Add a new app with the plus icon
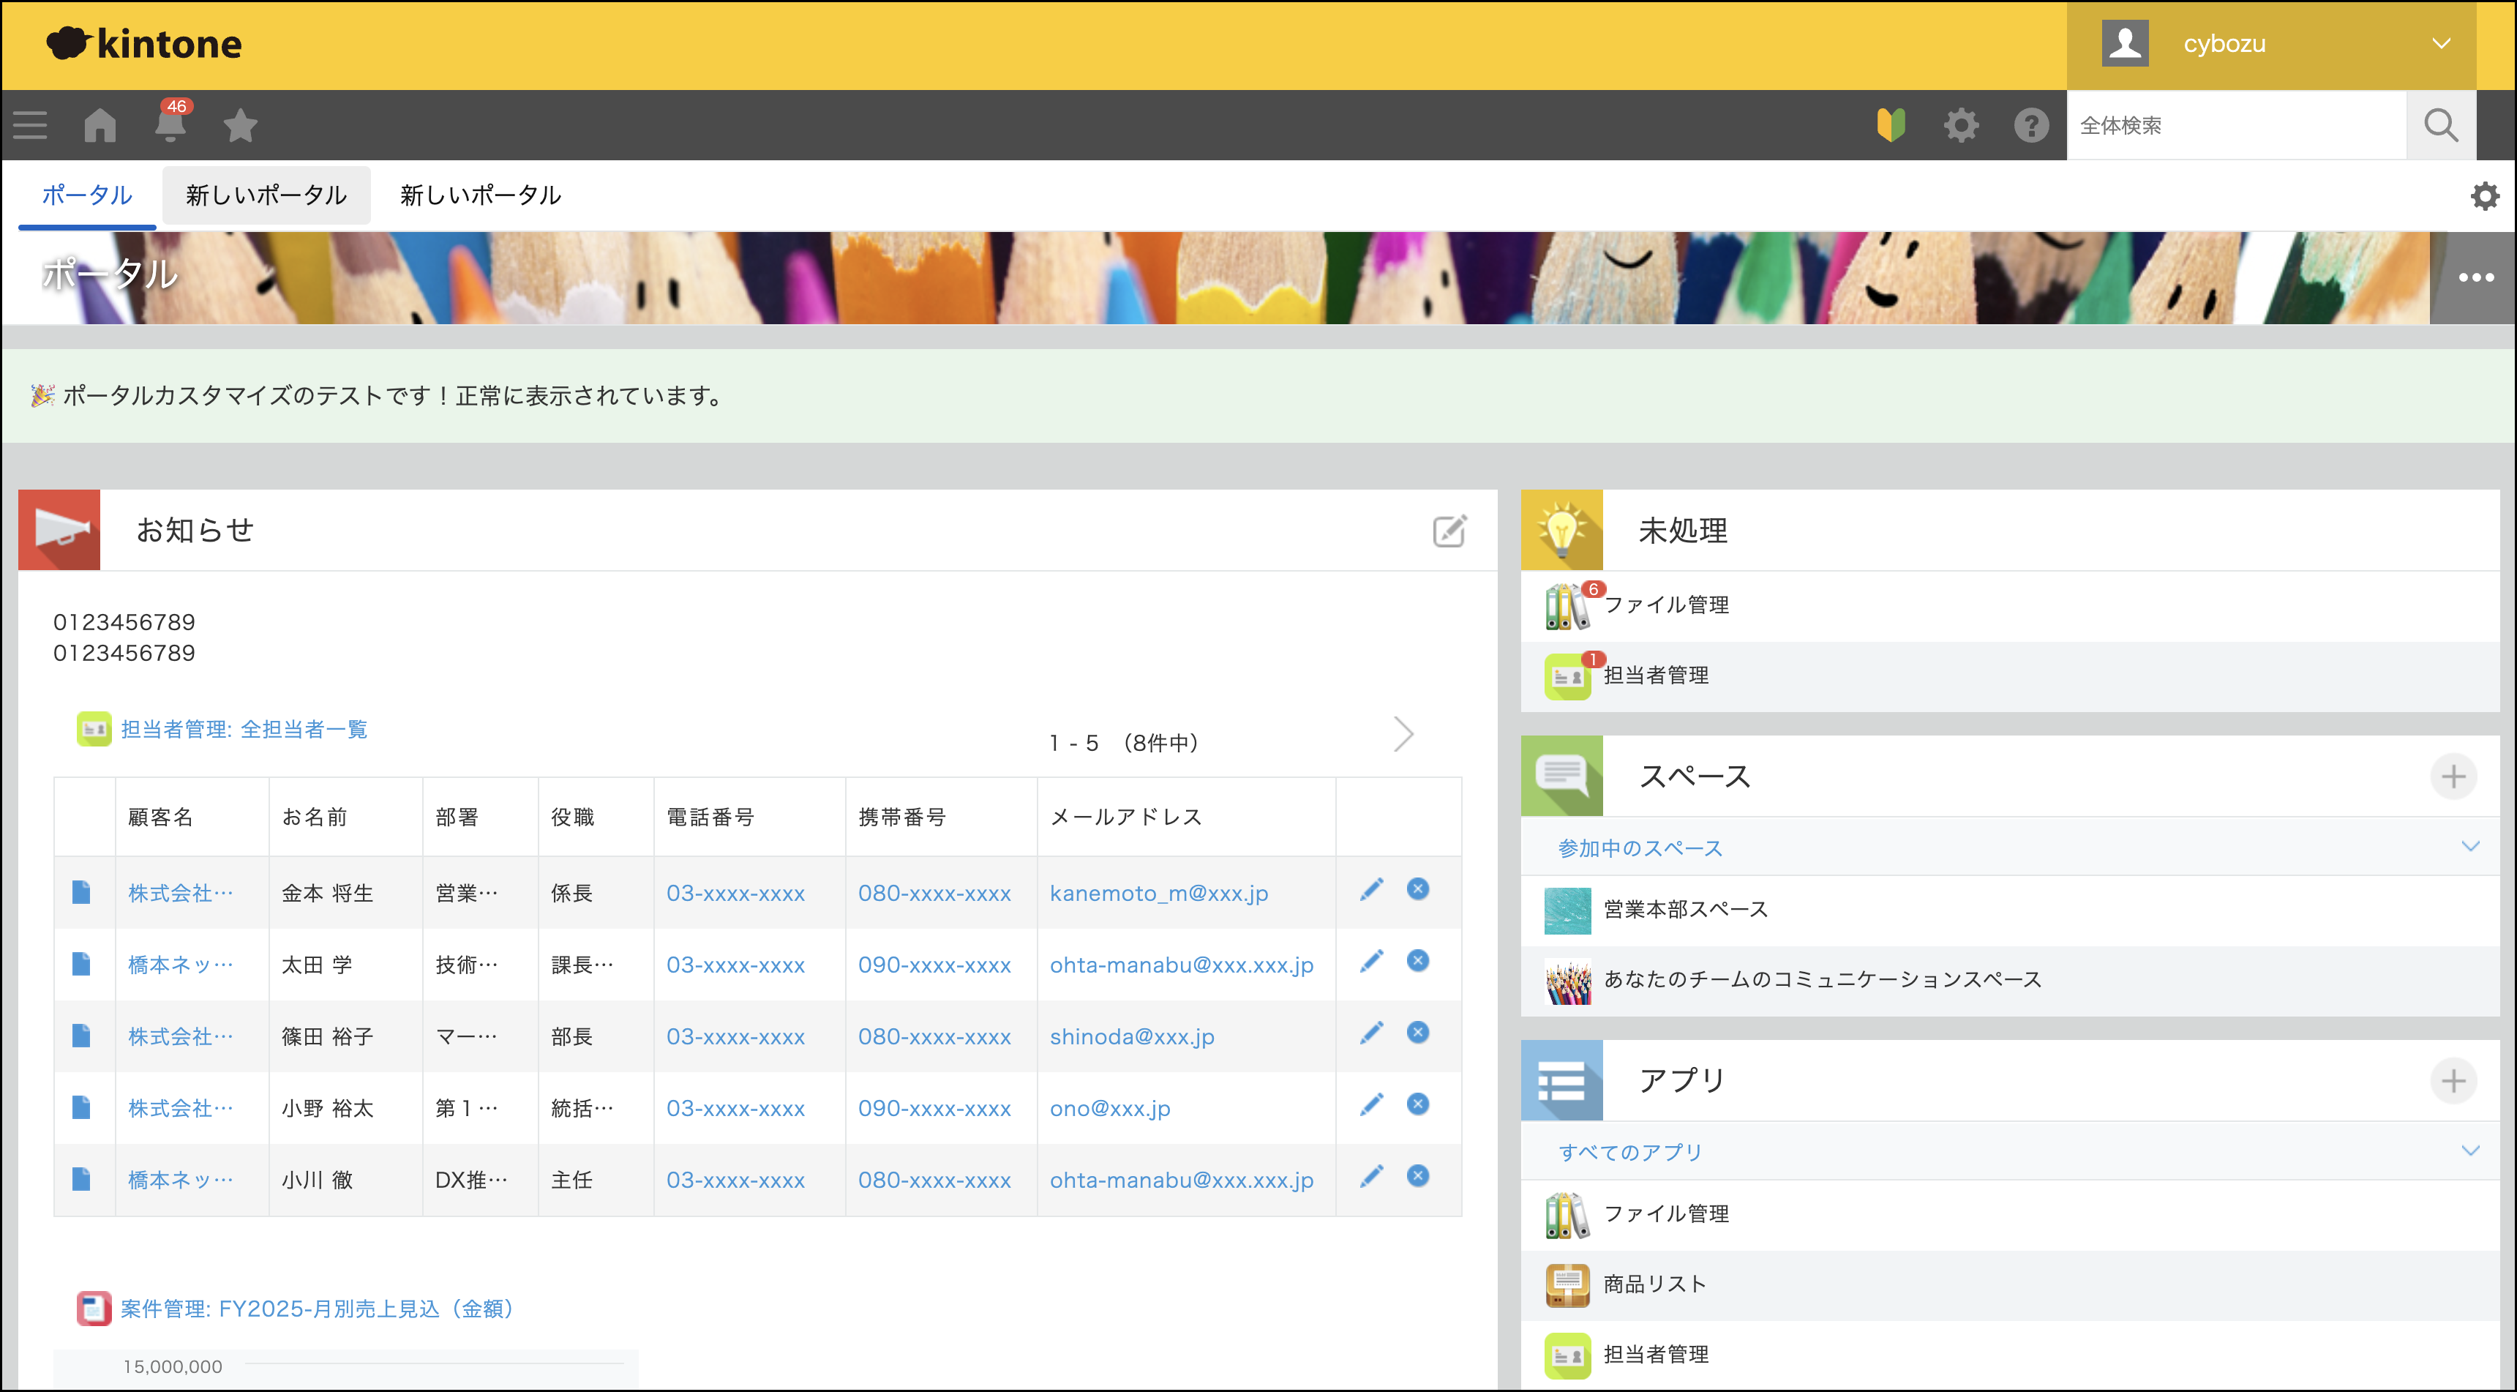This screenshot has height=1392, width=2517. pyautogui.click(x=2453, y=1081)
